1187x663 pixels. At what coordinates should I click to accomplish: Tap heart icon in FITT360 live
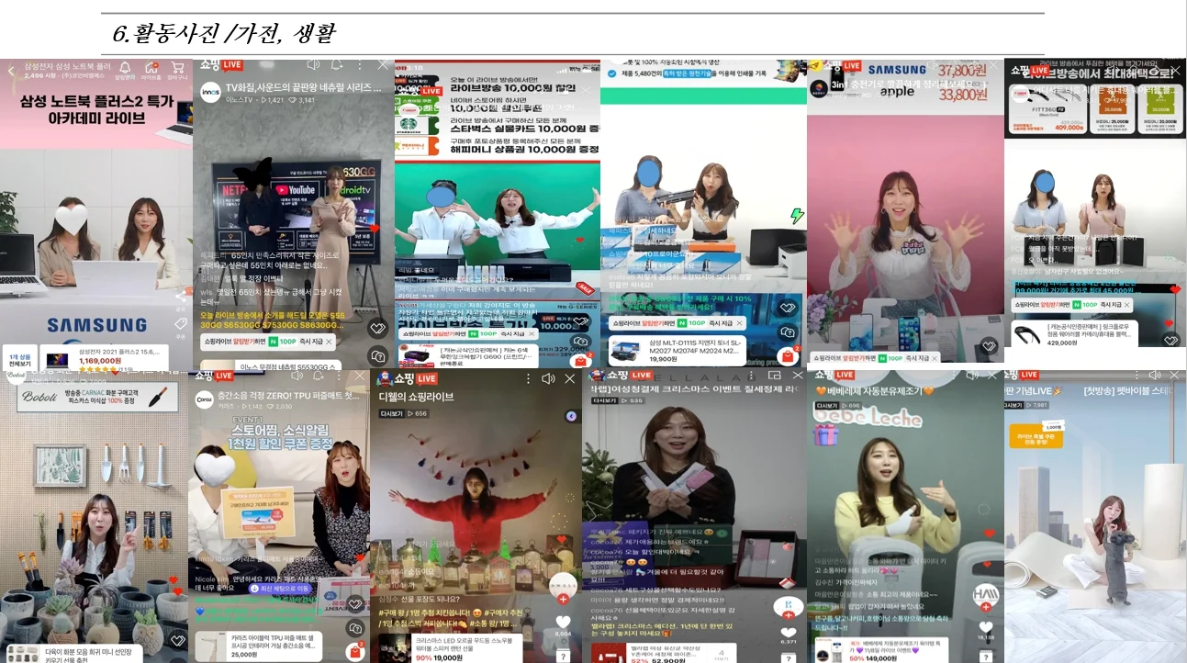(x=1170, y=340)
